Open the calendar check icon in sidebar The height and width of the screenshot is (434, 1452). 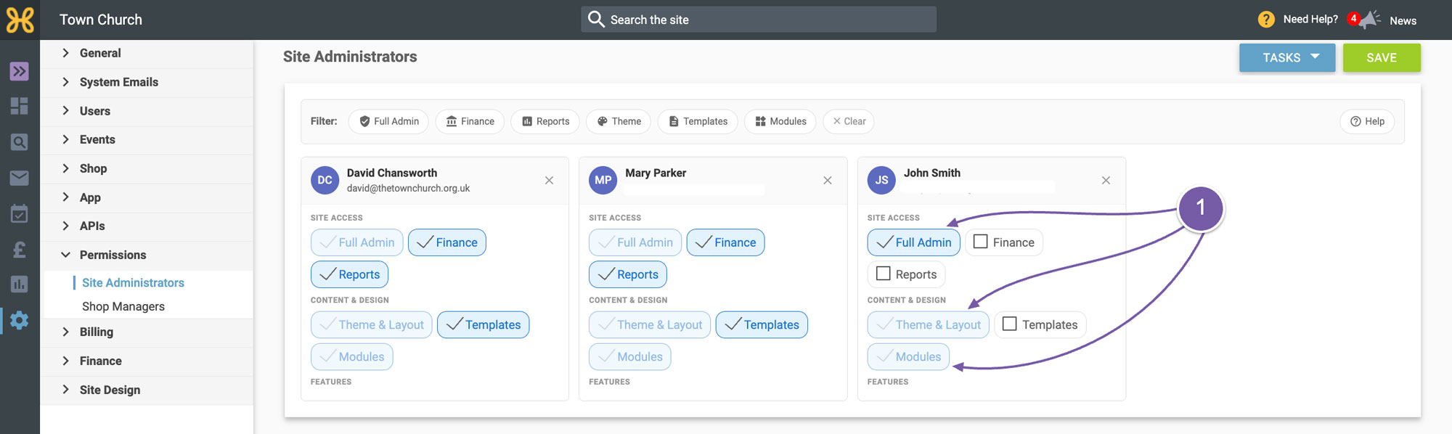pyautogui.click(x=20, y=213)
